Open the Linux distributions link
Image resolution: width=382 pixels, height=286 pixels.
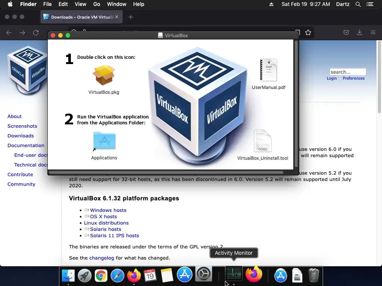106,223
